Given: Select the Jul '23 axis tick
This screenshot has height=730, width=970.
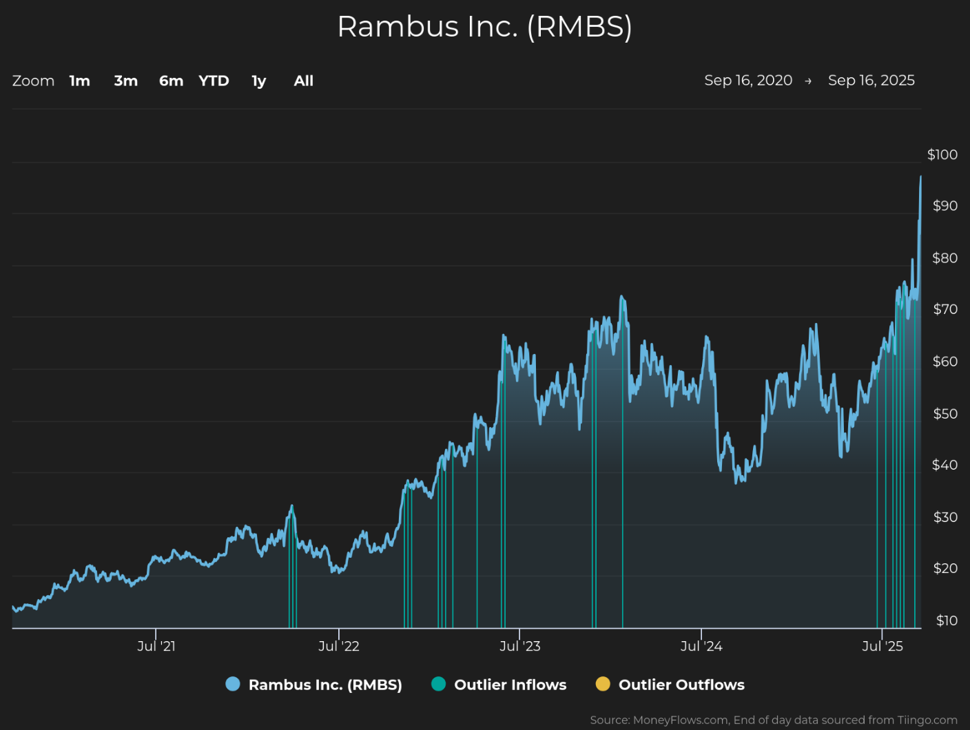Looking at the screenshot, I should tap(520, 646).
